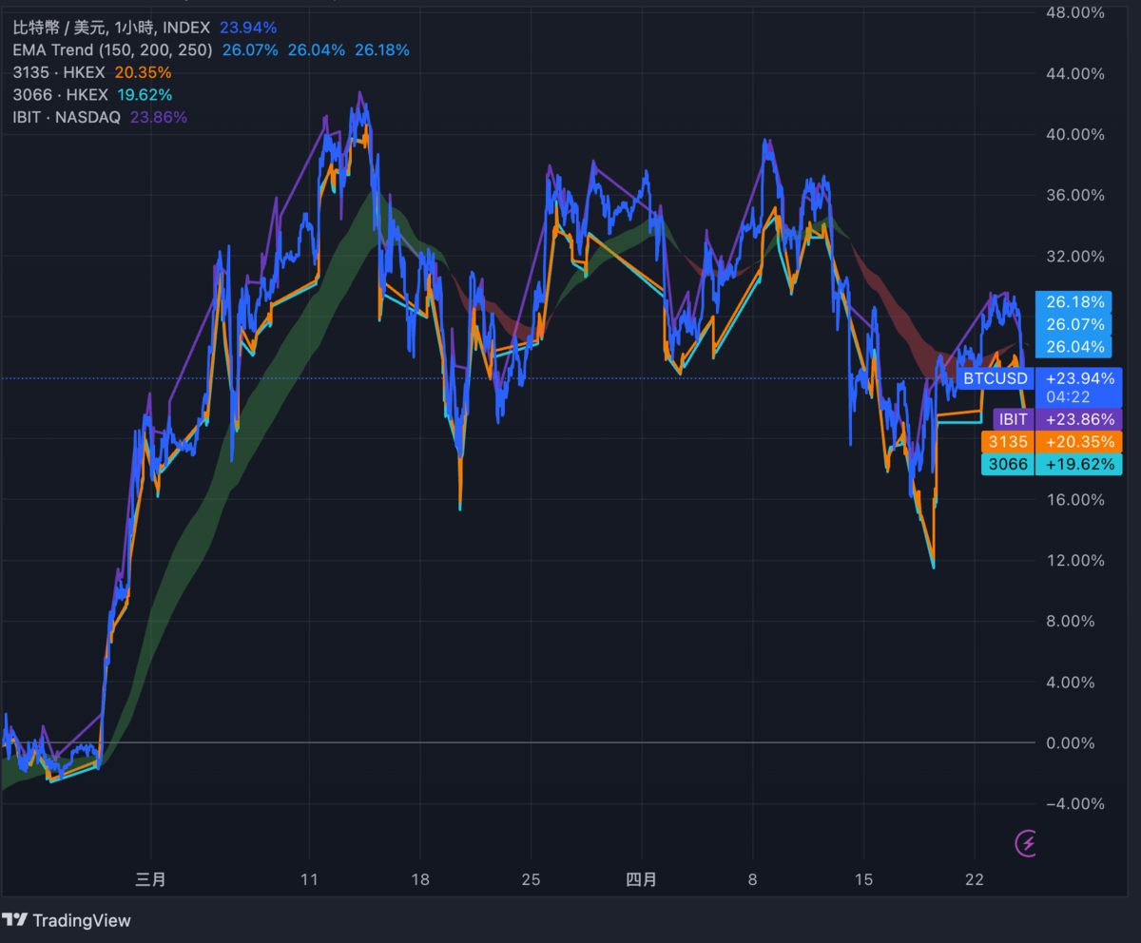Click the 0.00% level on the price scale

pyautogui.click(x=1073, y=742)
